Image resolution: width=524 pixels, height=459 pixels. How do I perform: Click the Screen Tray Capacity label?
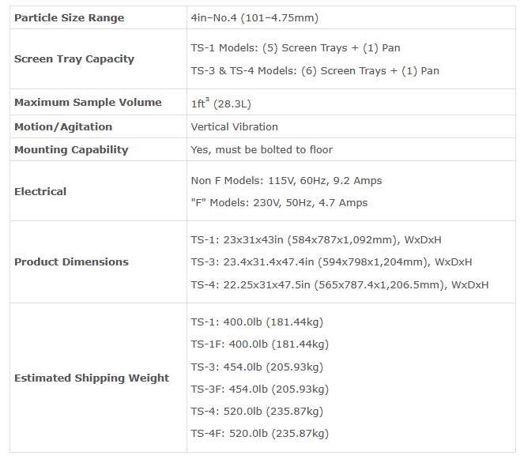74,59
